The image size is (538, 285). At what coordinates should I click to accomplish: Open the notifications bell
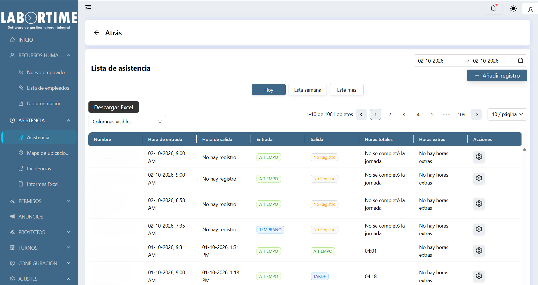493,8
